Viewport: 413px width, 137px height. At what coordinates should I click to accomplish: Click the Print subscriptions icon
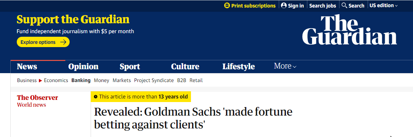pyautogui.click(x=227, y=6)
